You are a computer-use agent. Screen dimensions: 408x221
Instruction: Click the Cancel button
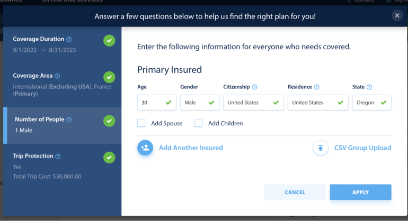[x=295, y=192]
